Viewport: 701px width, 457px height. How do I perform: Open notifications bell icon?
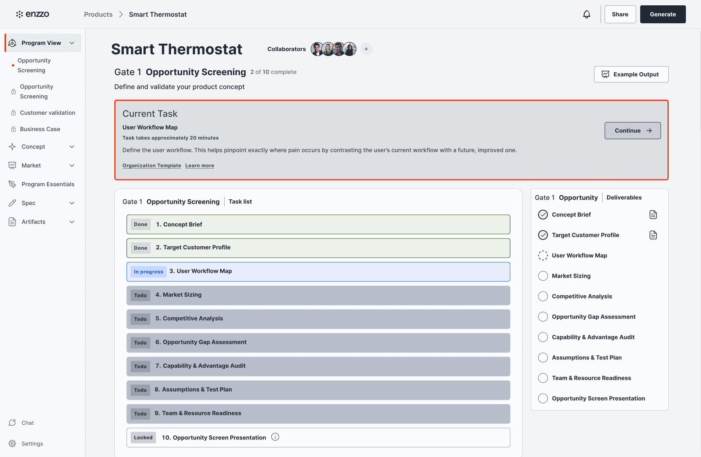pos(587,14)
